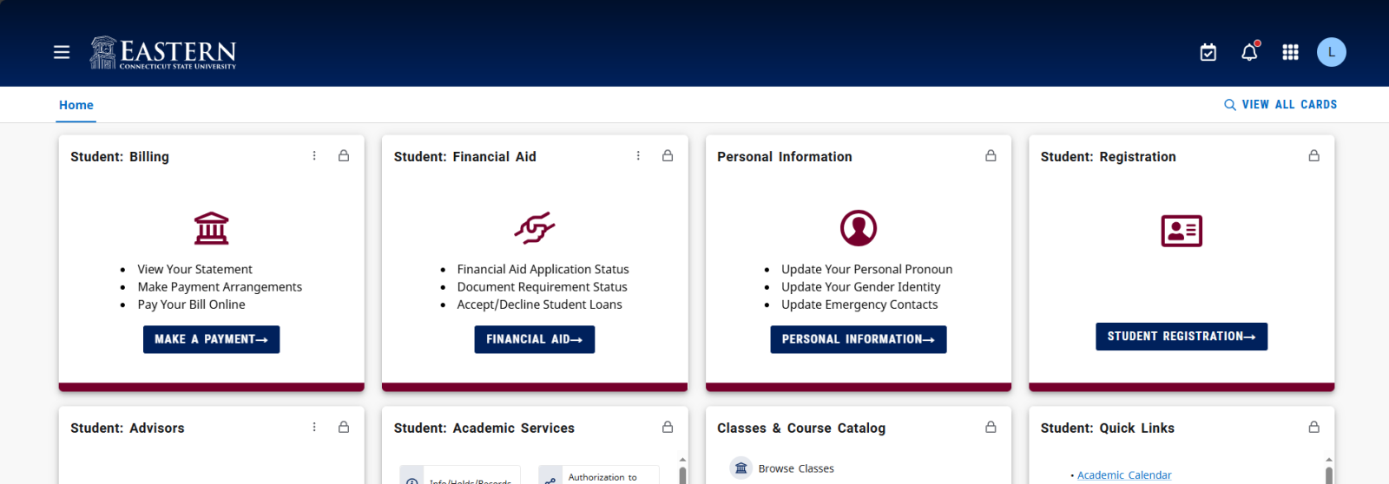Open the user profile avatar 'L'

[x=1331, y=52]
